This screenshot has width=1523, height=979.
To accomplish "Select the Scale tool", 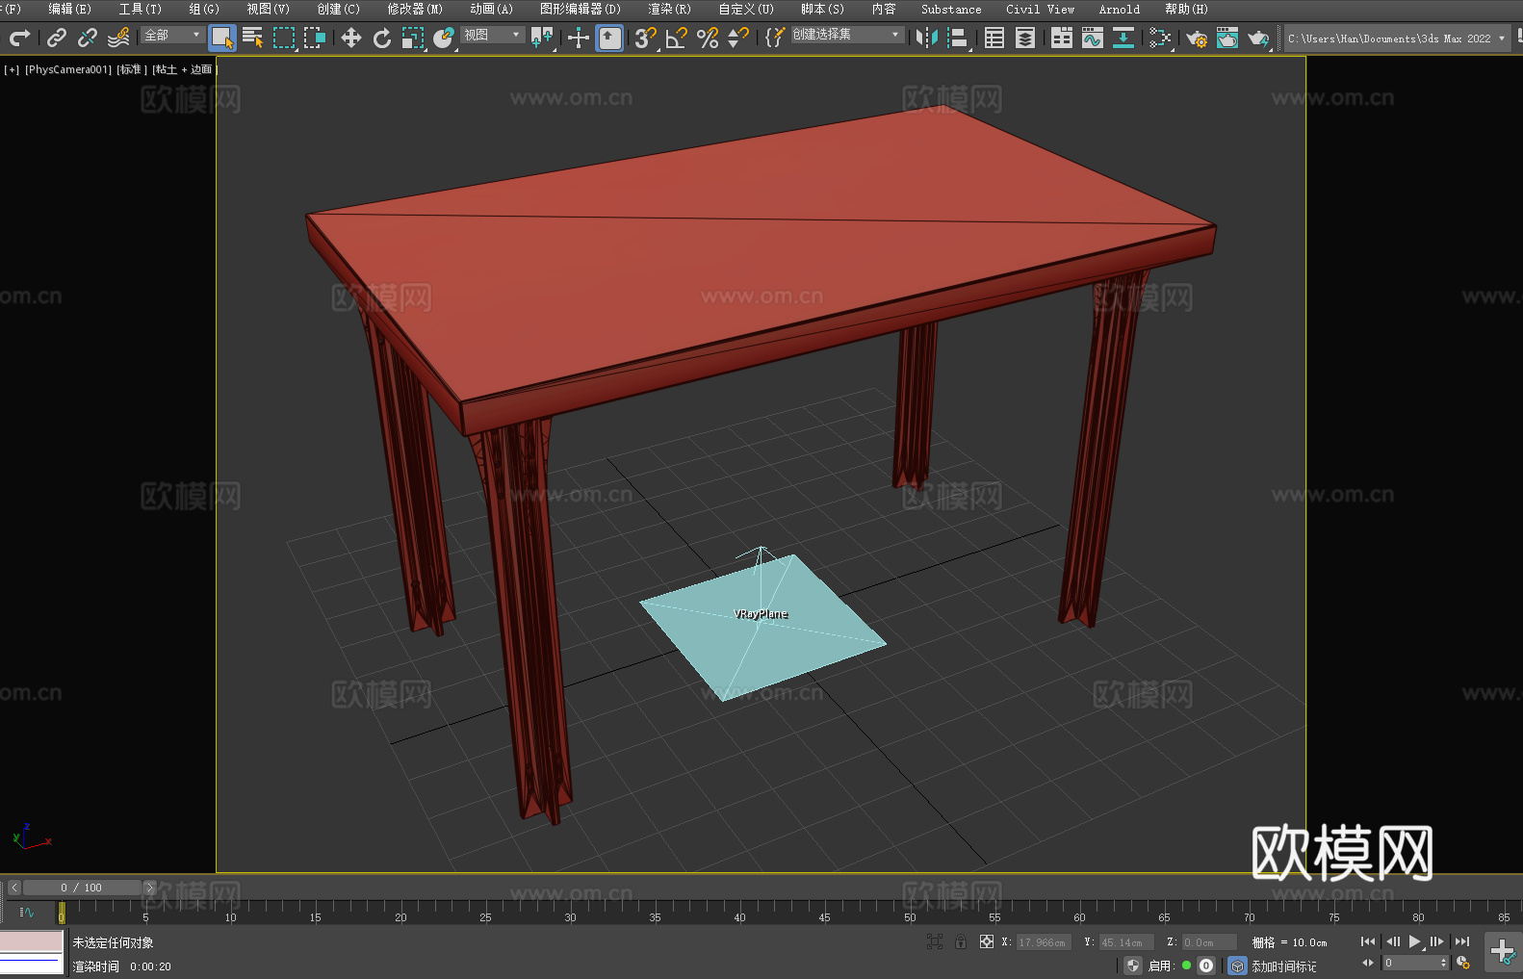I will [x=413, y=38].
